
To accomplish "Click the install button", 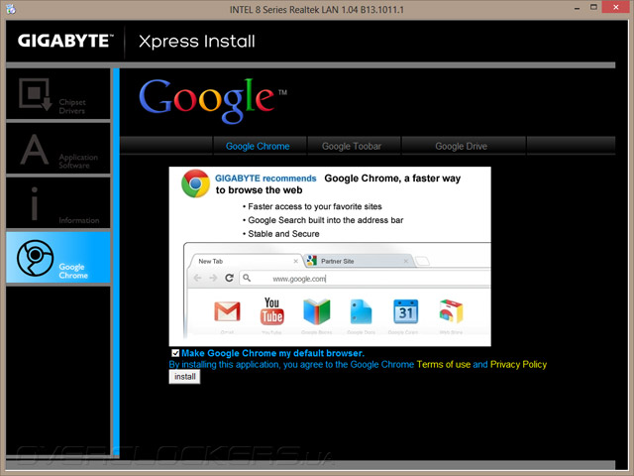I will click(184, 377).
